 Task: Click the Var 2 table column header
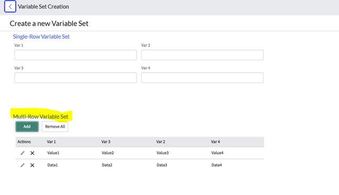pos(161,142)
